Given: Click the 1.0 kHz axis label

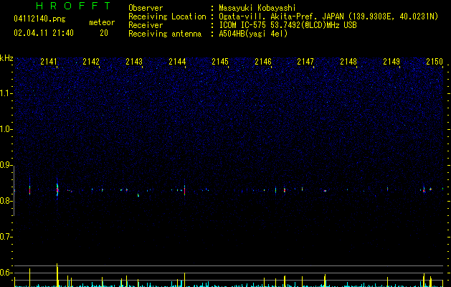Looking at the screenshot, I should coord(6,129).
